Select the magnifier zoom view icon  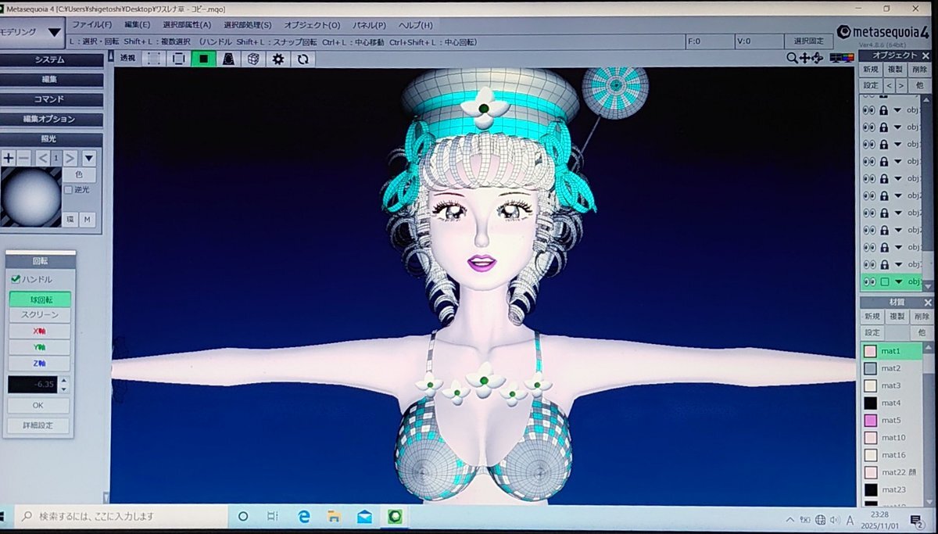792,58
